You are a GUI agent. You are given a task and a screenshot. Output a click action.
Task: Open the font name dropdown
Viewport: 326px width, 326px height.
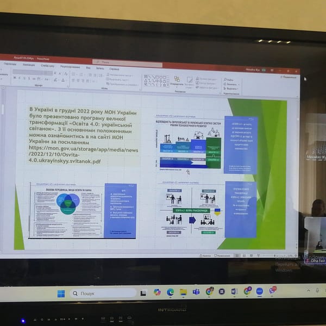coord(32,72)
